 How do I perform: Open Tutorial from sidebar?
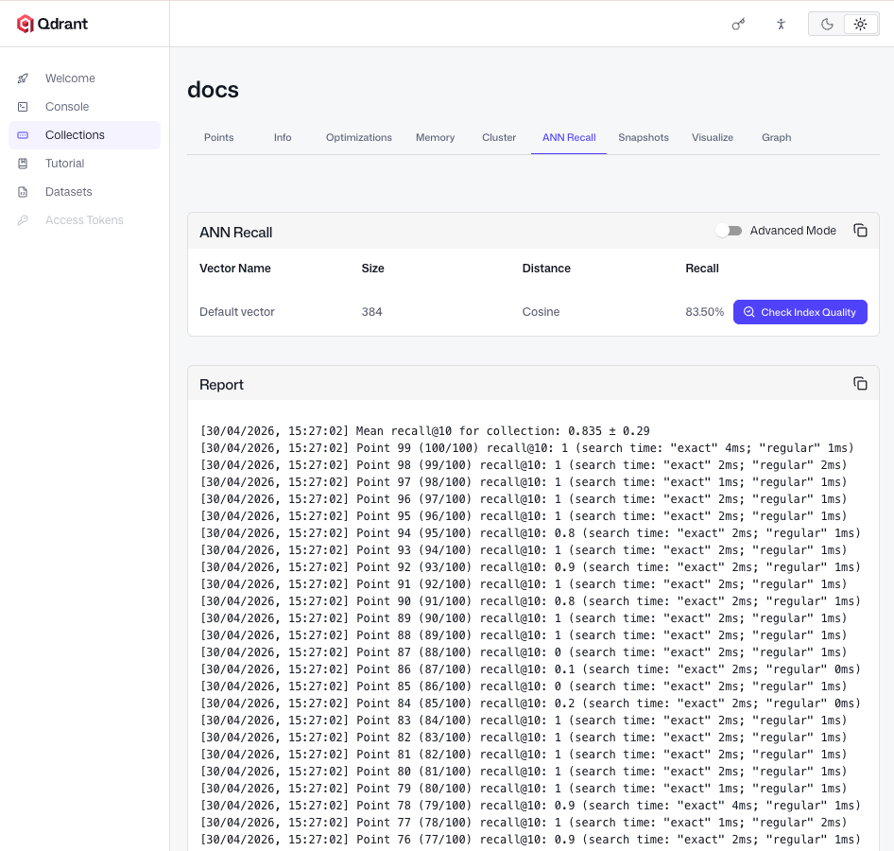click(x=84, y=164)
